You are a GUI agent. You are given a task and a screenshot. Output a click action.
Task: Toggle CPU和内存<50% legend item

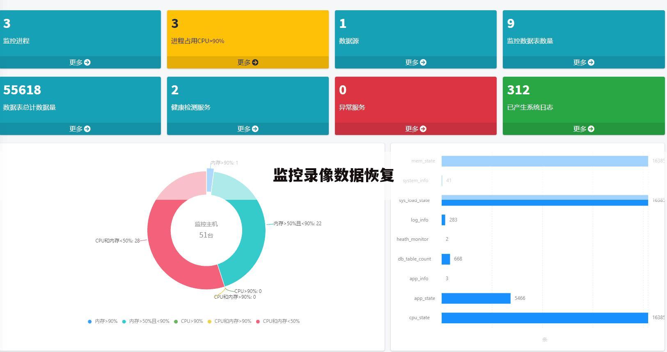click(x=278, y=321)
